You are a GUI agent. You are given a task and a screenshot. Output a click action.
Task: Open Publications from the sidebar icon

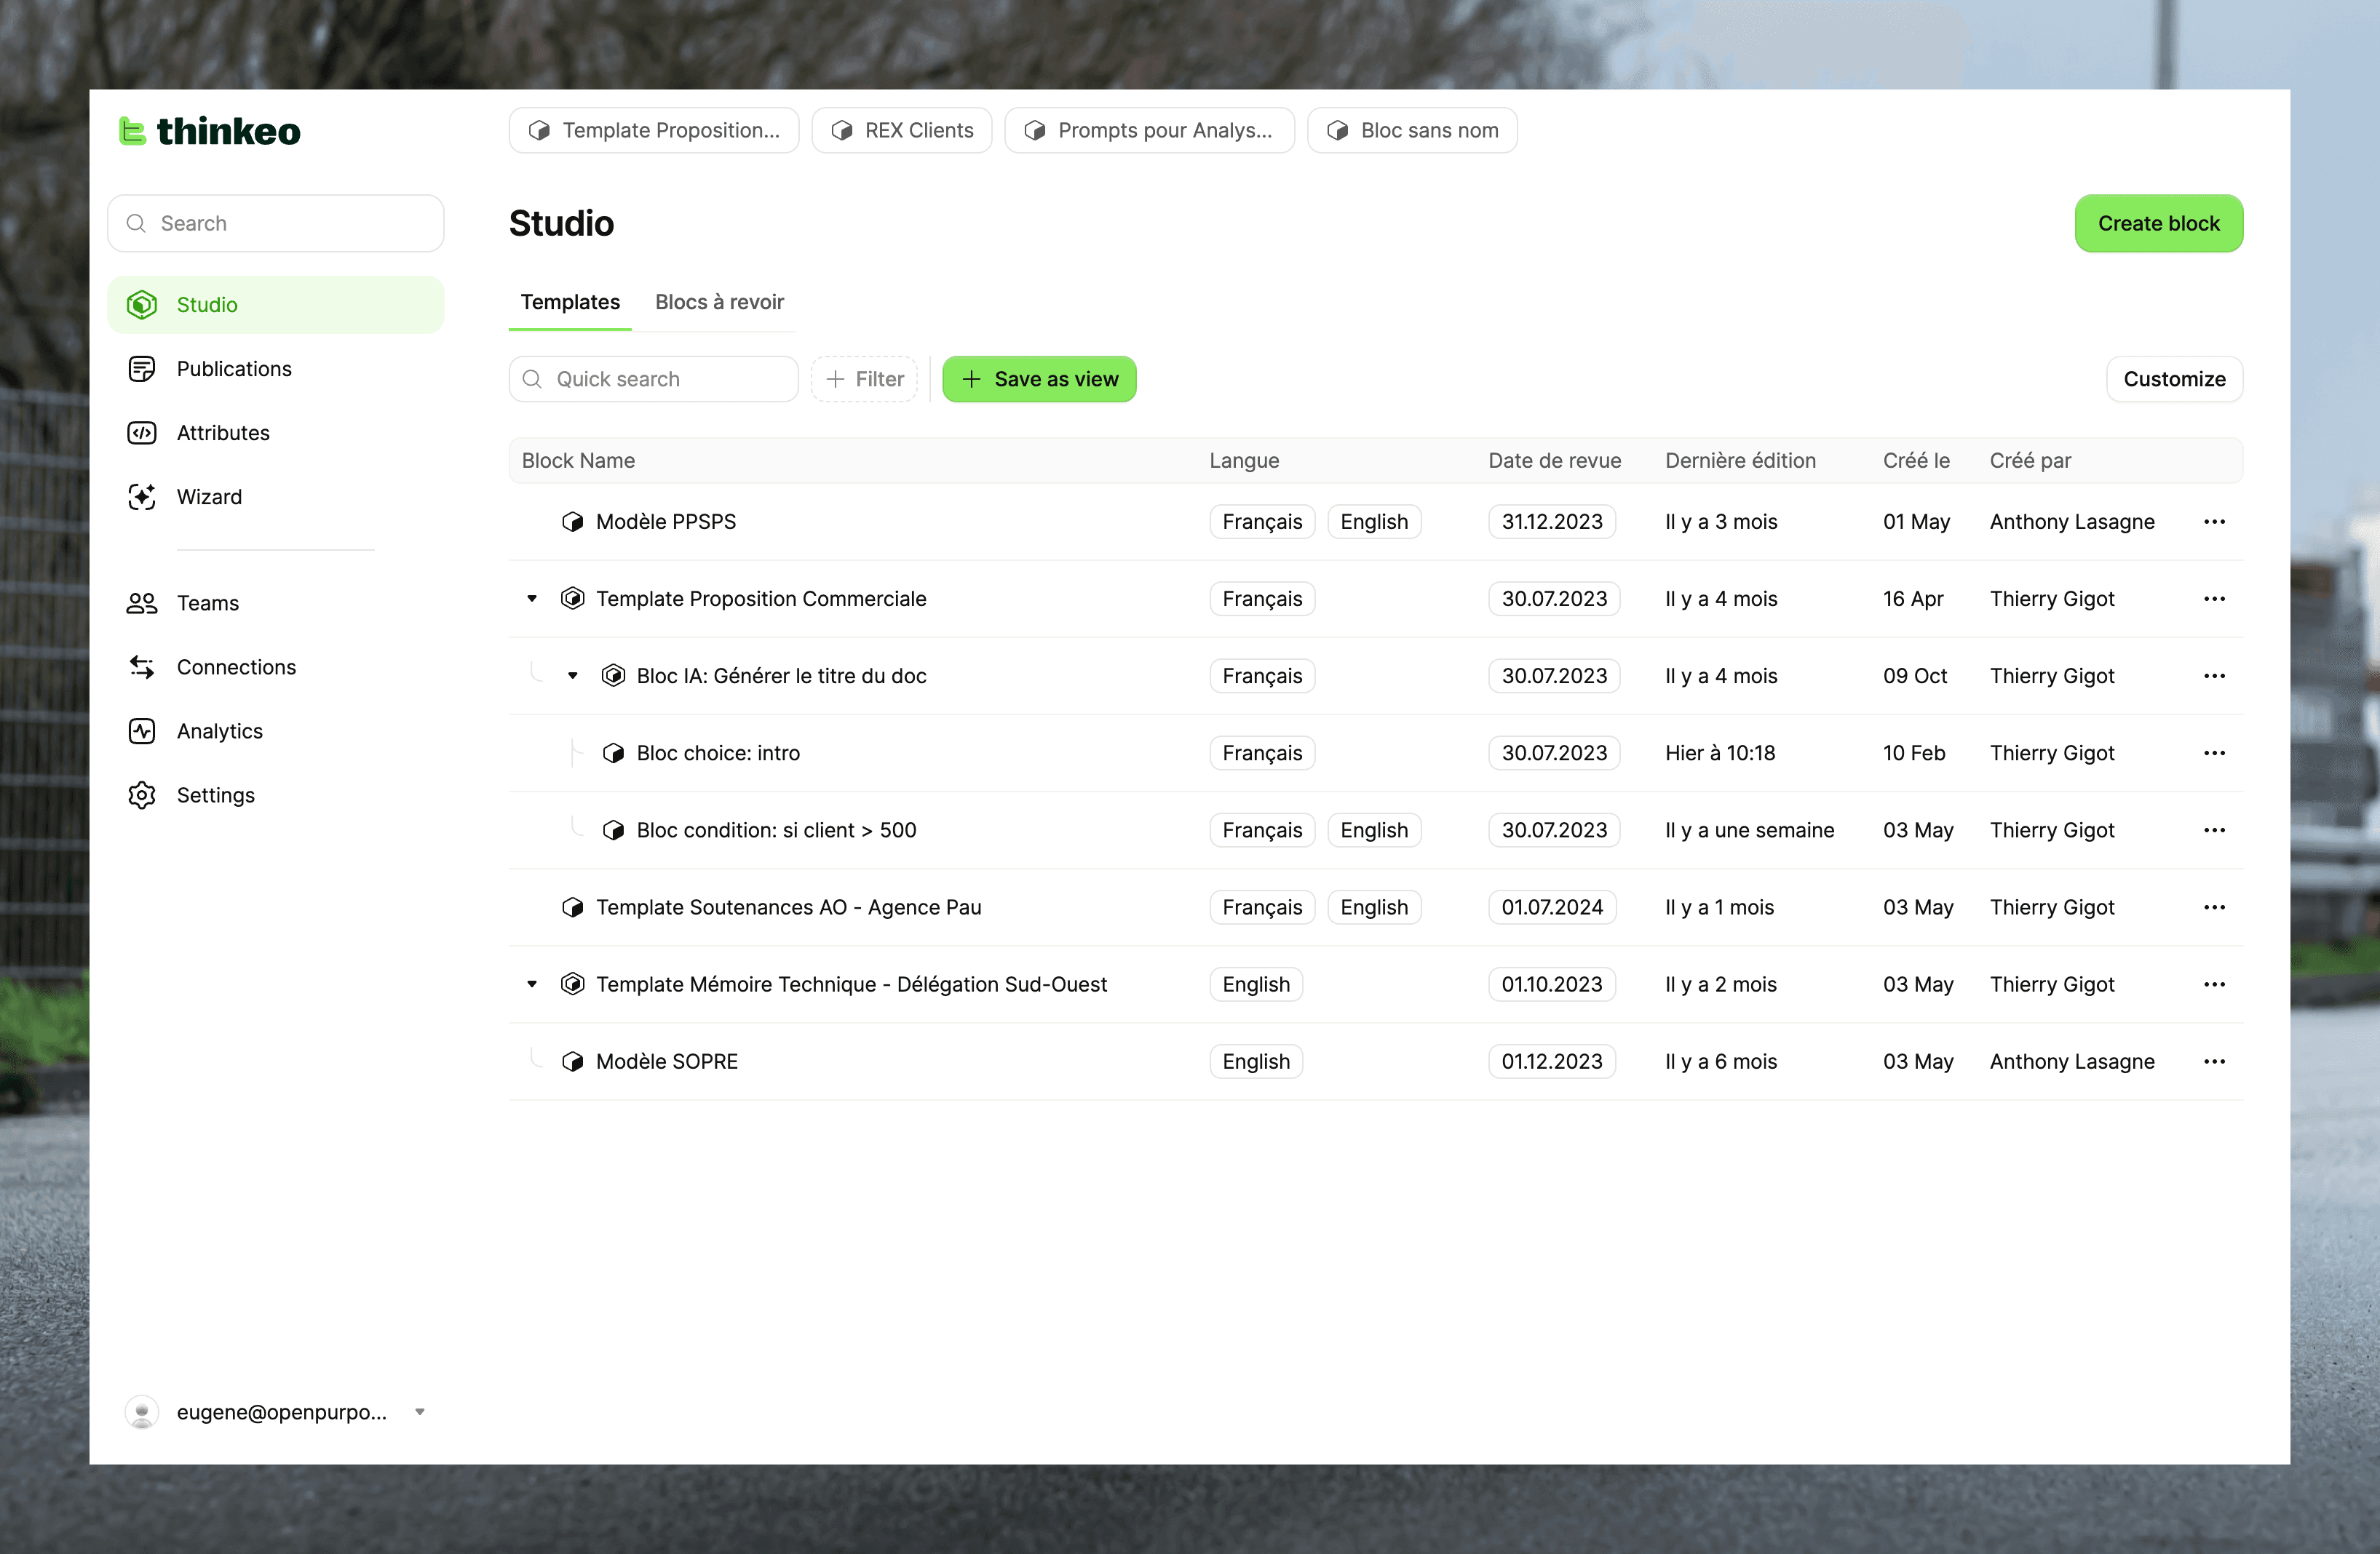(142, 369)
